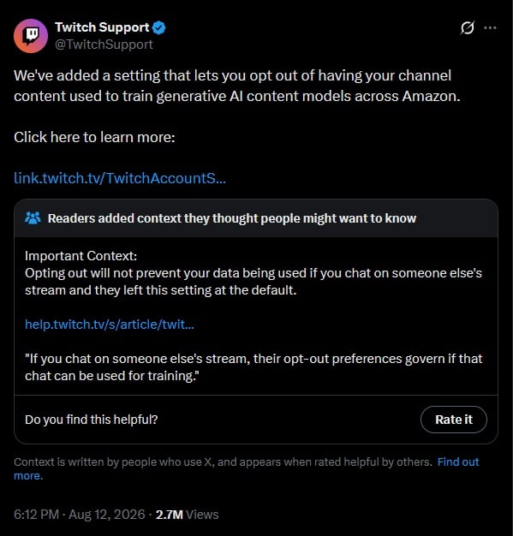Click the Rate it button
This screenshot has height=536, width=513.
pyautogui.click(x=454, y=420)
